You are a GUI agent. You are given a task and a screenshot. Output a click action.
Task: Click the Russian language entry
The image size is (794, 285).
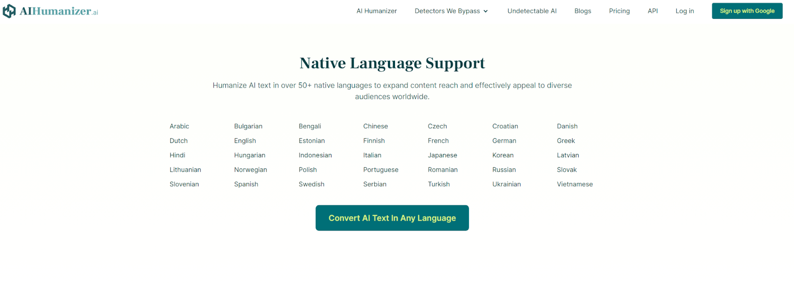504,169
